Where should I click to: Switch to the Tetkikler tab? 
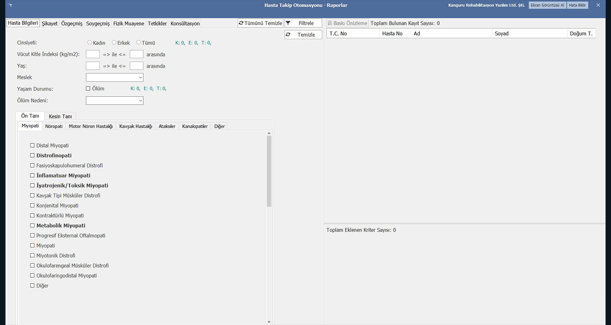tap(158, 23)
